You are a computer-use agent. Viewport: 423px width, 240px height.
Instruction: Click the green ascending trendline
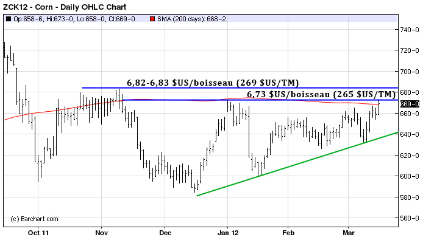click(x=297, y=164)
